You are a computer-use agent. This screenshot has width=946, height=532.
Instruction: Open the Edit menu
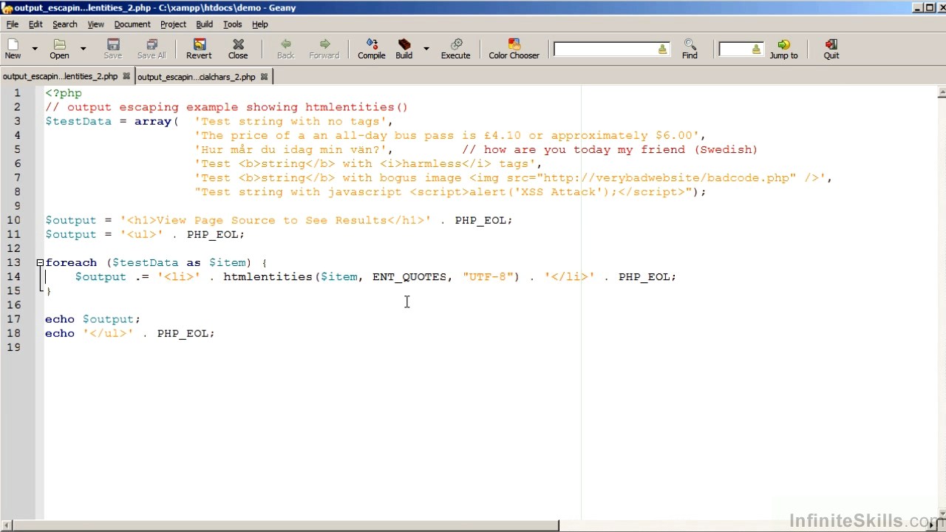(35, 24)
